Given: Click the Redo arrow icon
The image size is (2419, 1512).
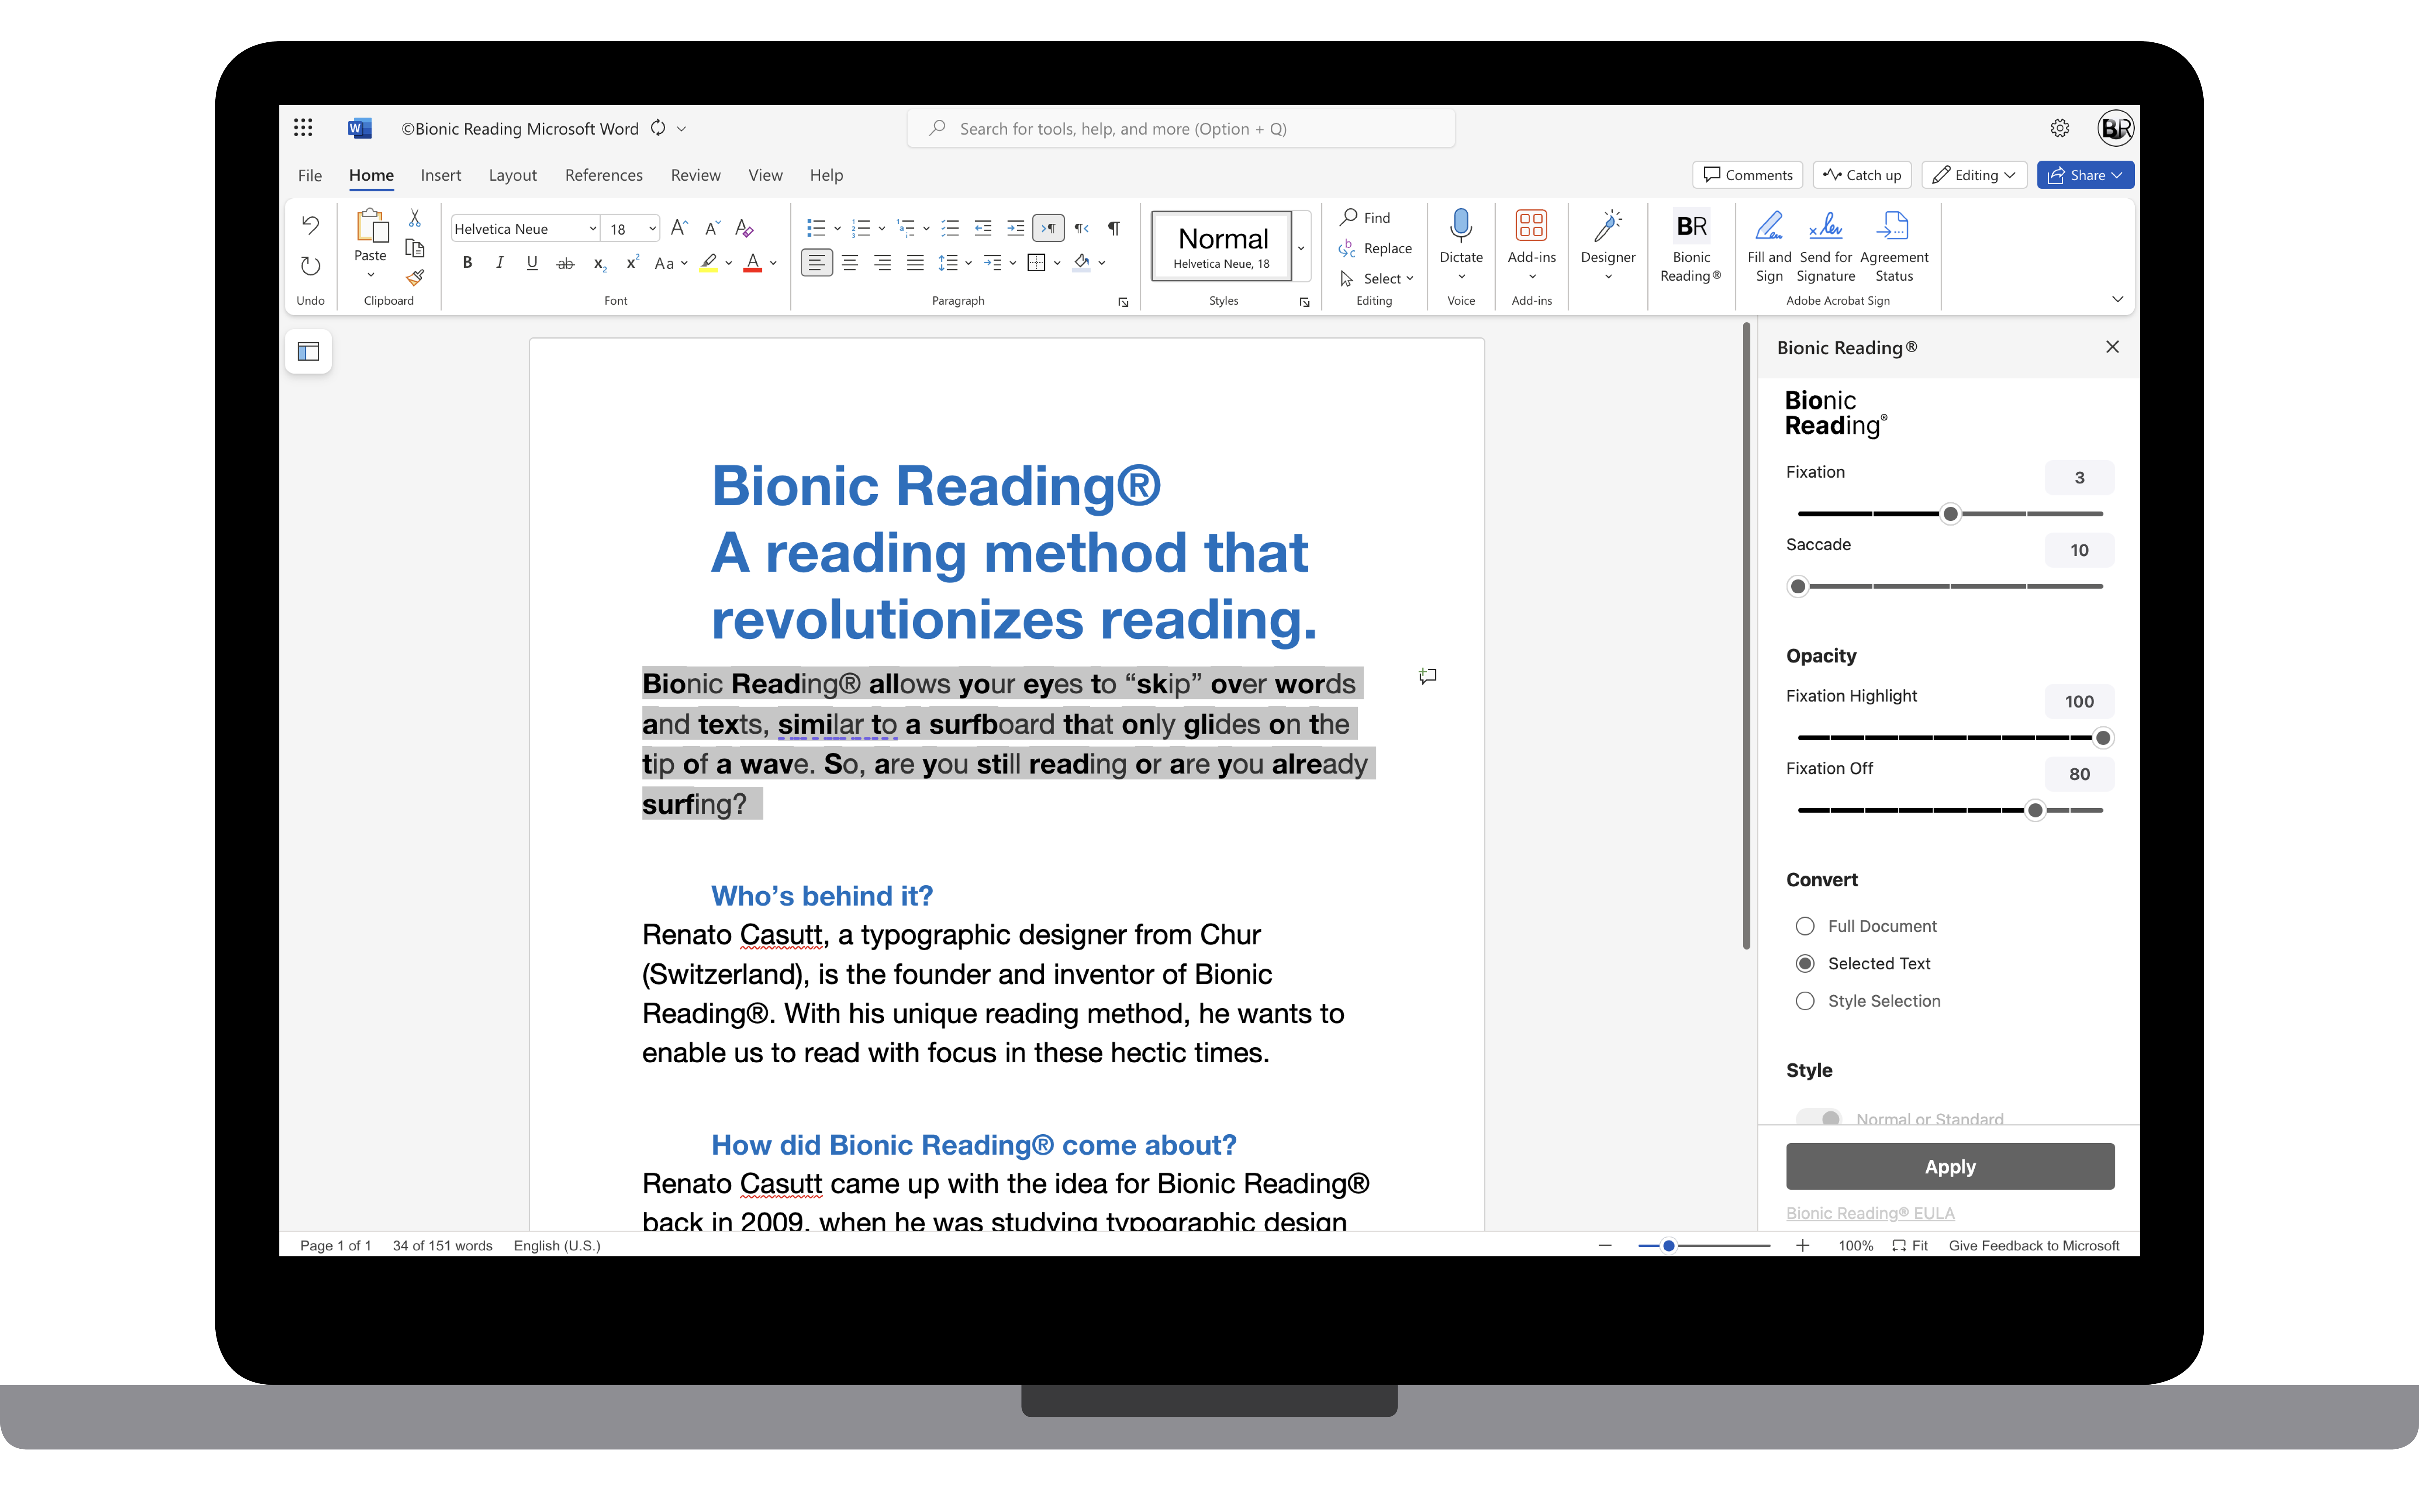Looking at the screenshot, I should pyautogui.click(x=310, y=266).
